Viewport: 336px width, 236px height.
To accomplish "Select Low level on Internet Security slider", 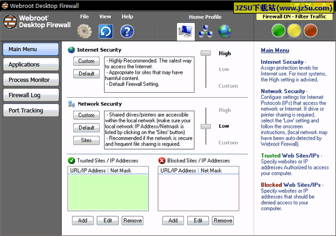I will click(224, 69).
